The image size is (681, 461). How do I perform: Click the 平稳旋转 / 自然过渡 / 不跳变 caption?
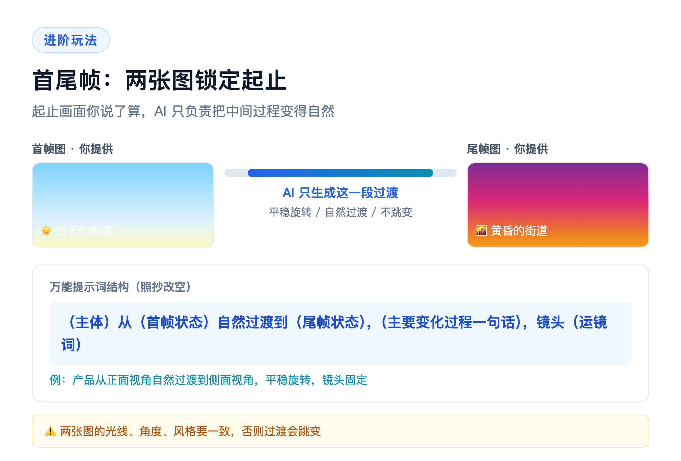(340, 212)
